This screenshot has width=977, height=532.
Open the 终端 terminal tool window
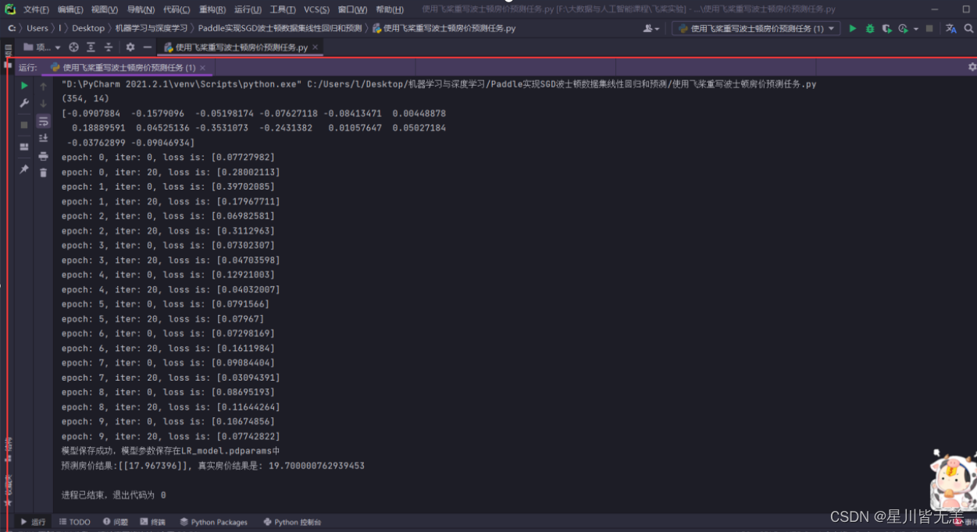point(152,522)
